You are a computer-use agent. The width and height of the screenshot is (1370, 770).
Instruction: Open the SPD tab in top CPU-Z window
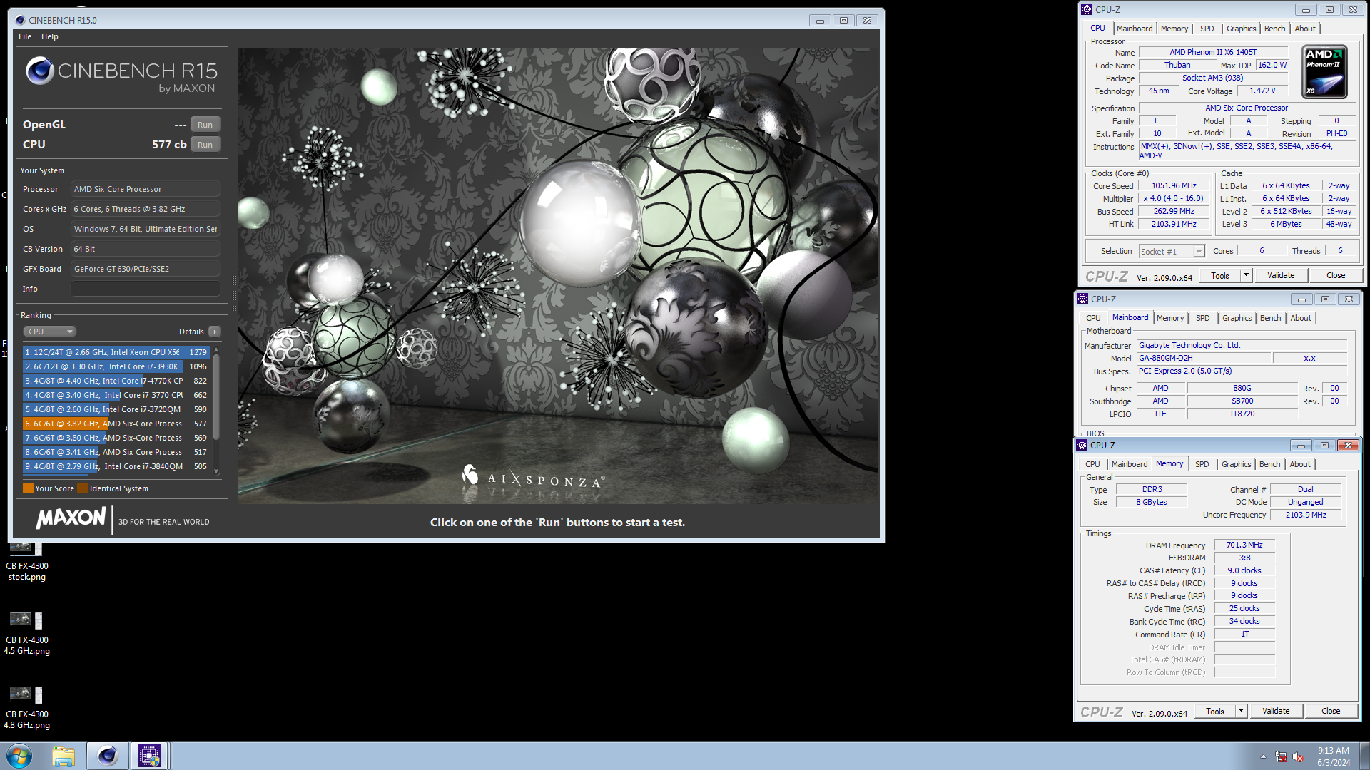click(x=1207, y=29)
